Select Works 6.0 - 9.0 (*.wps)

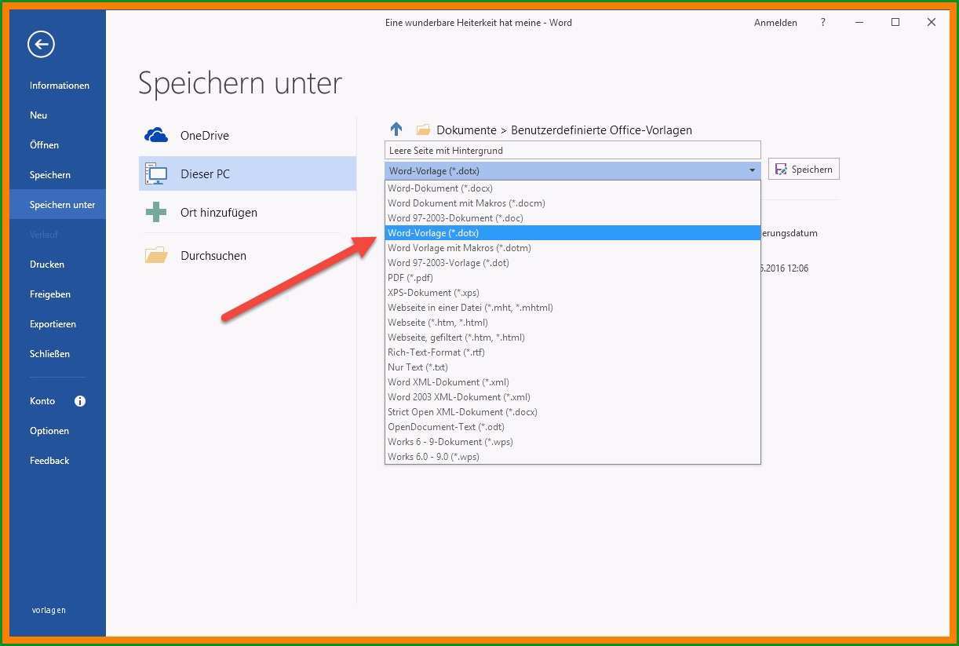coord(573,457)
